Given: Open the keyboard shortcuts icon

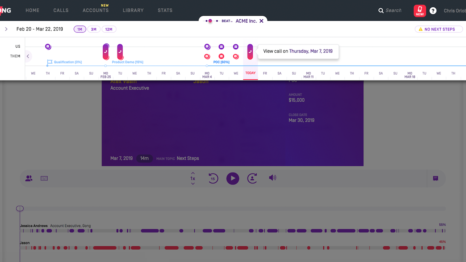Looking at the screenshot, I should (44, 178).
